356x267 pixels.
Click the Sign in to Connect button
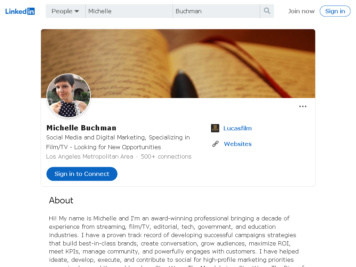pos(82,174)
